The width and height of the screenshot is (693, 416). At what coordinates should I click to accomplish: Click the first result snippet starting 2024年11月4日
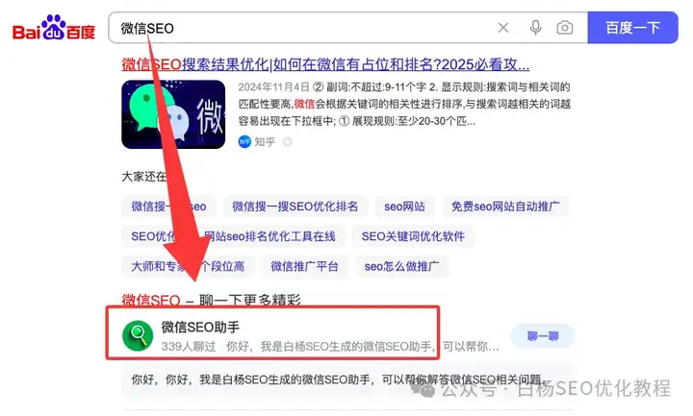click(x=404, y=104)
